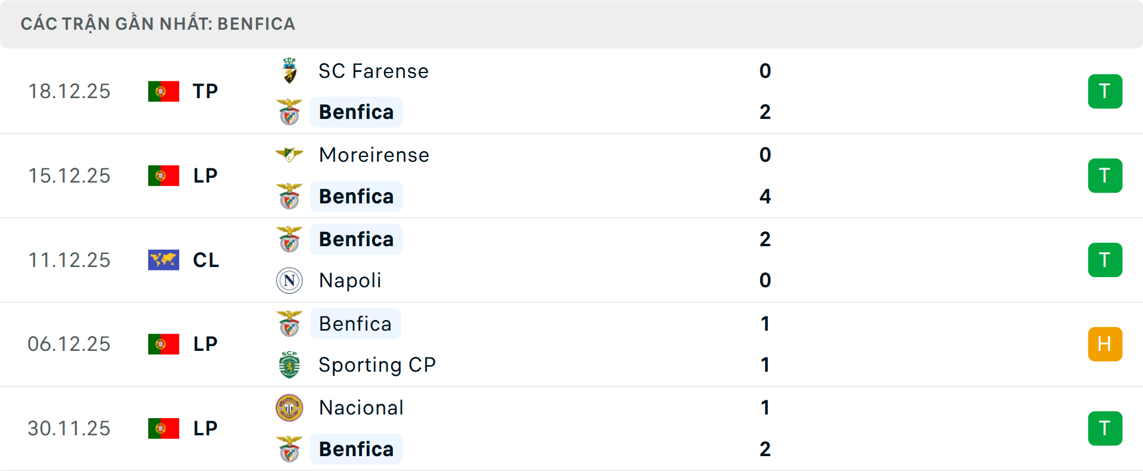The width and height of the screenshot is (1143, 471).
Task: Select the Nacional club badge
Action: [290, 408]
